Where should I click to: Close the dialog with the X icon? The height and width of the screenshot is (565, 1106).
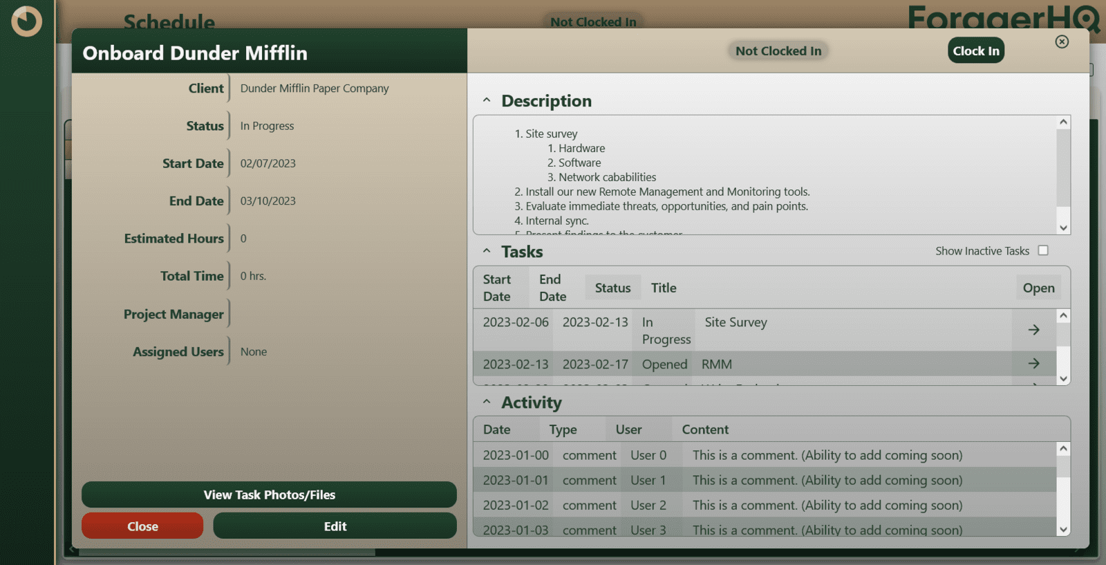[1062, 42]
